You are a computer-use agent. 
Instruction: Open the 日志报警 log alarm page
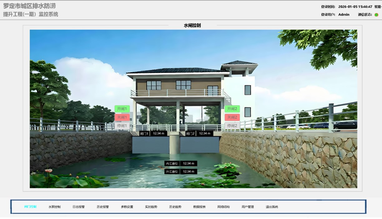click(x=79, y=207)
